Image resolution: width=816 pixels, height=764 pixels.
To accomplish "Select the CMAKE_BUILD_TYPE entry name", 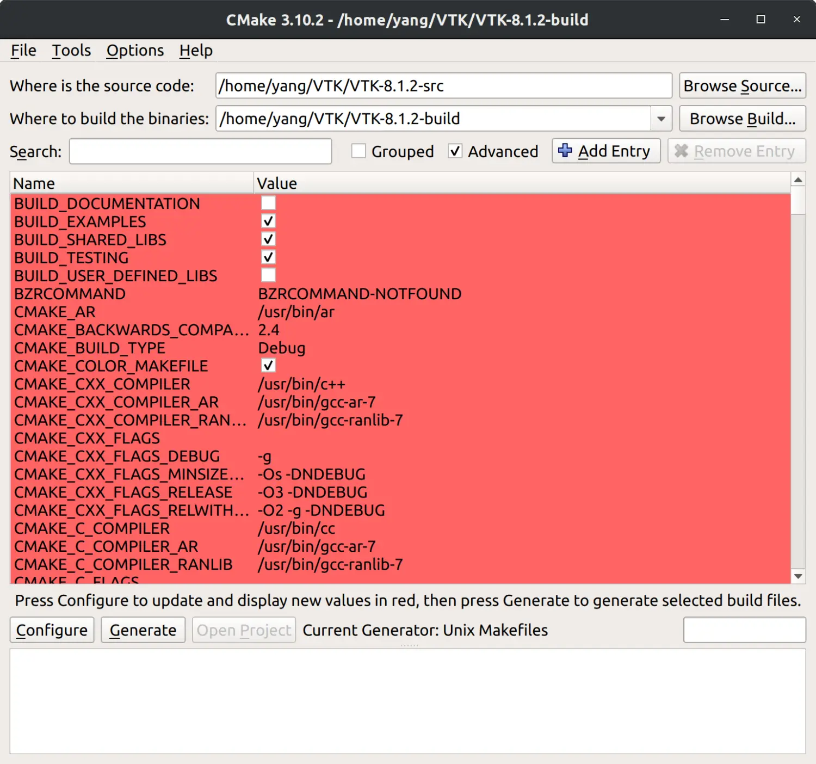I will 90,348.
